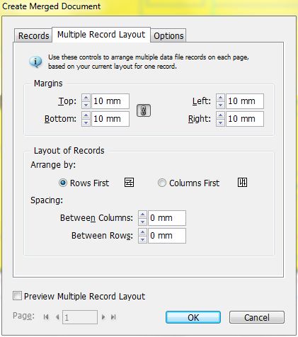298x337 pixels.
Task: Enable Preview Multiple Record Layout checkbox
Action: pos(17,296)
